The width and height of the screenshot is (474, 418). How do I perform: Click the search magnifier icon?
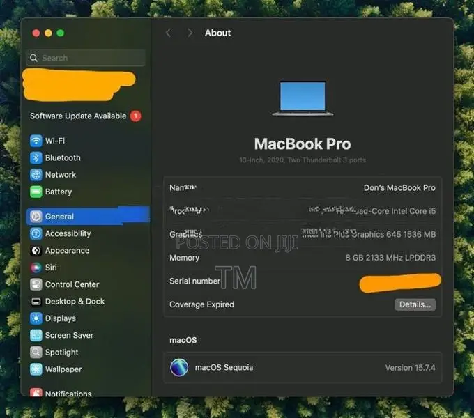(34, 58)
